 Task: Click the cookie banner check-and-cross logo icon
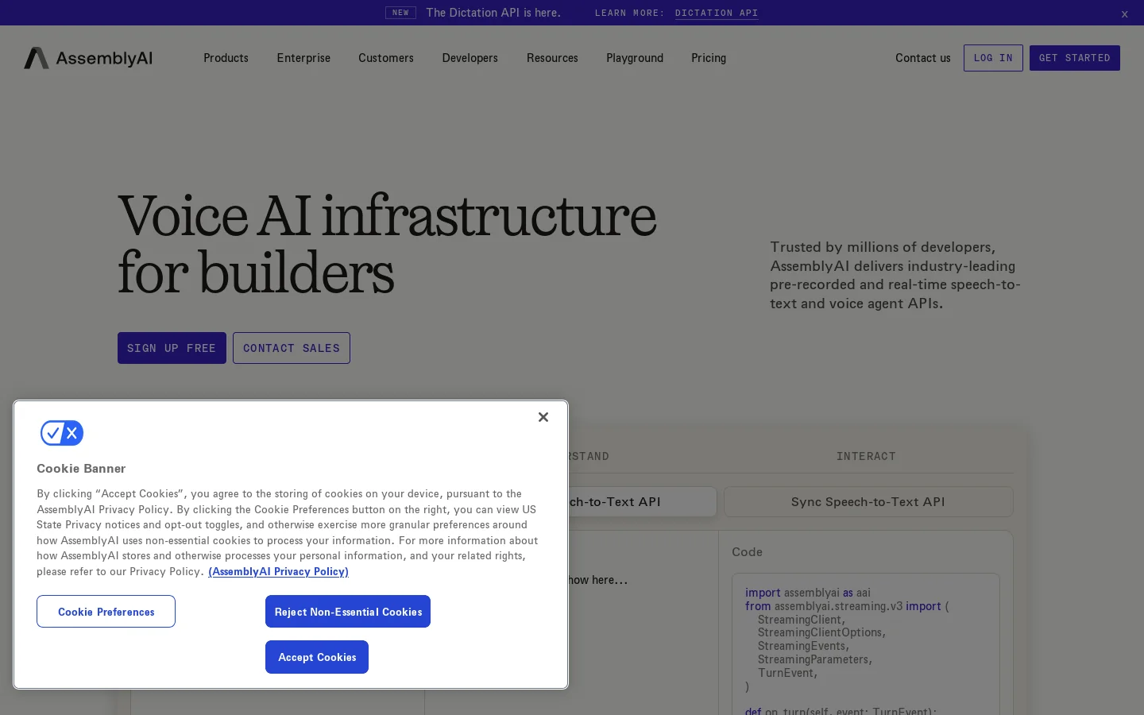62,433
